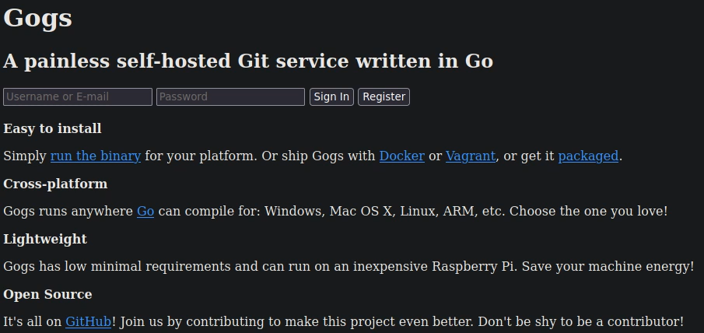Click the "Lightweight" heading

click(45, 239)
